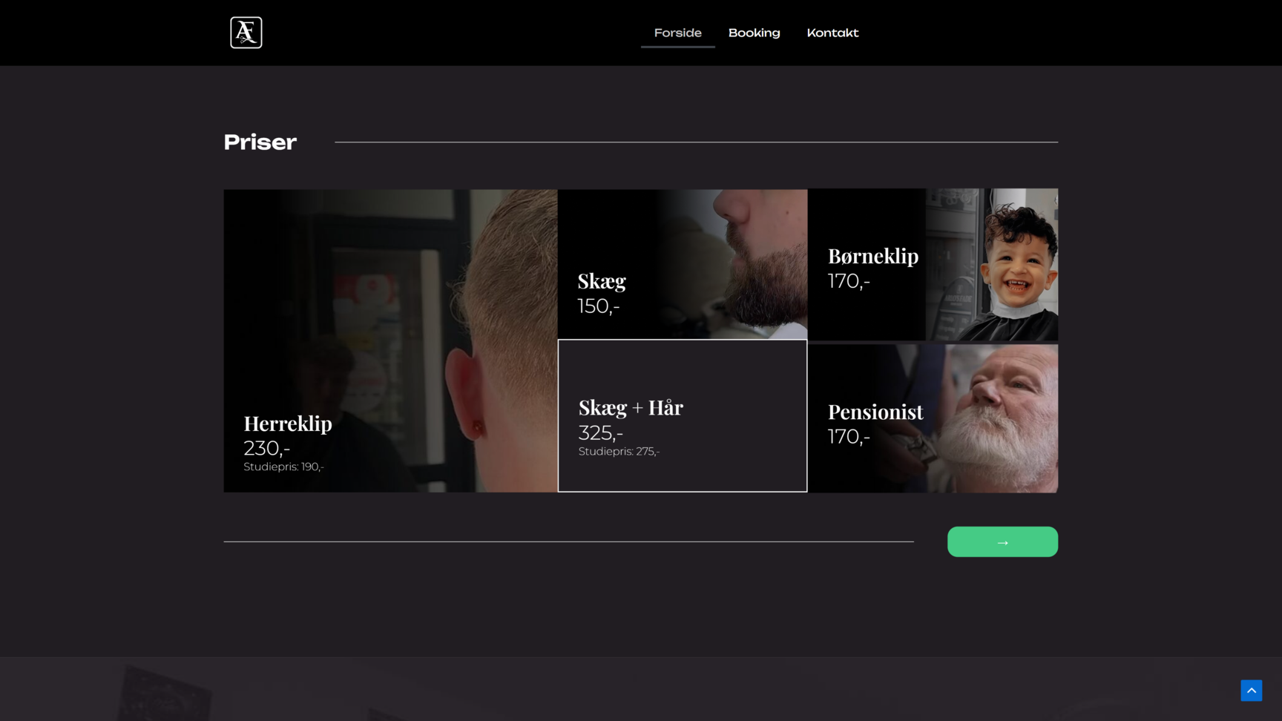1282x721 pixels.
Task: Select the Herreklip price card
Action: click(x=390, y=340)
